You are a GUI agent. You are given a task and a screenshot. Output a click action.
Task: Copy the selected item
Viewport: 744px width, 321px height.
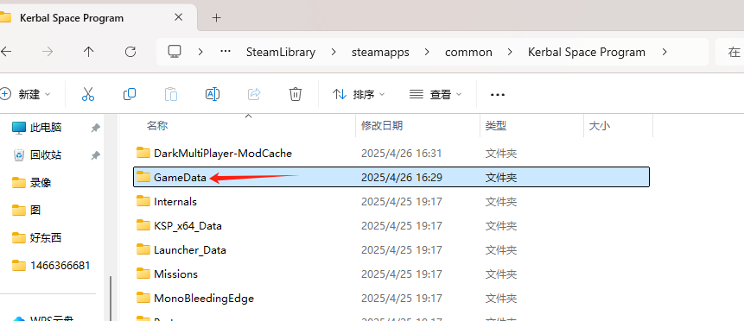(130, 94)
